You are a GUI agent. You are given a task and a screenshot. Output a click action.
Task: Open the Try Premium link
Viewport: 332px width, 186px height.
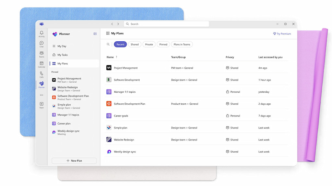pos(282,34)
